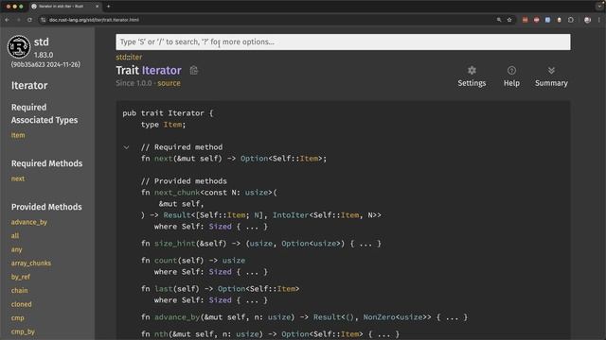The image size is (606, 340).
Task: Open the Chrome three-dot menu
Action: point(599,20)
